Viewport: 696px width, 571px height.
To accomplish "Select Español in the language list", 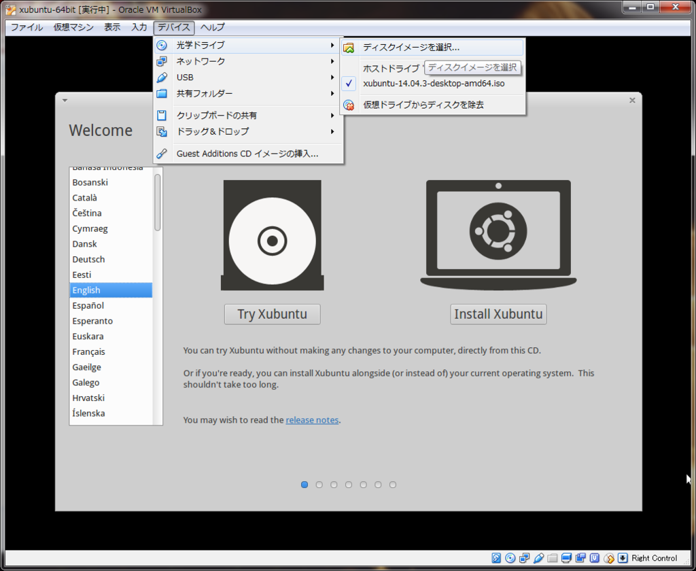I will 111,305.
